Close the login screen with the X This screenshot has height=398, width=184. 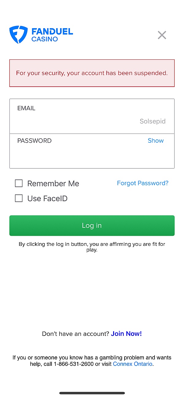[162, 35]
